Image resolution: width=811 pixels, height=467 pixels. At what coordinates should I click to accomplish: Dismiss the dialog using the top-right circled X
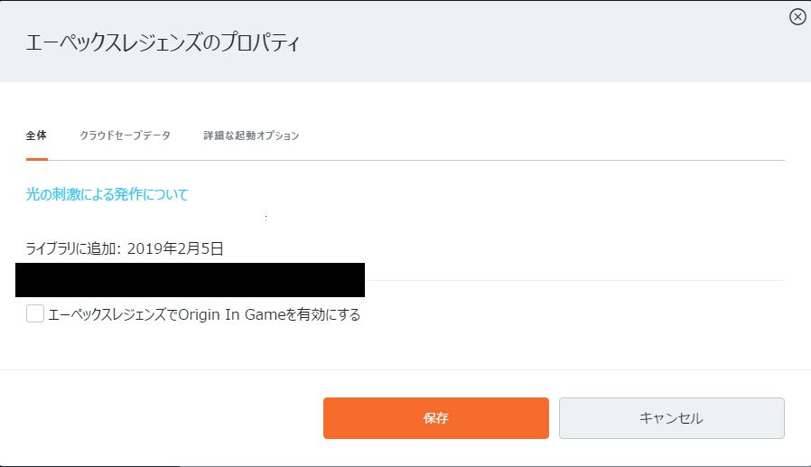(797, 16)
